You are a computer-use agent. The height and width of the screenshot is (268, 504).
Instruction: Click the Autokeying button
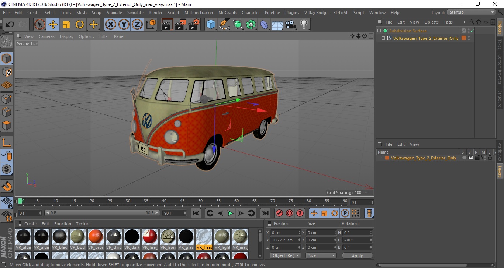[x=290, y=213]
